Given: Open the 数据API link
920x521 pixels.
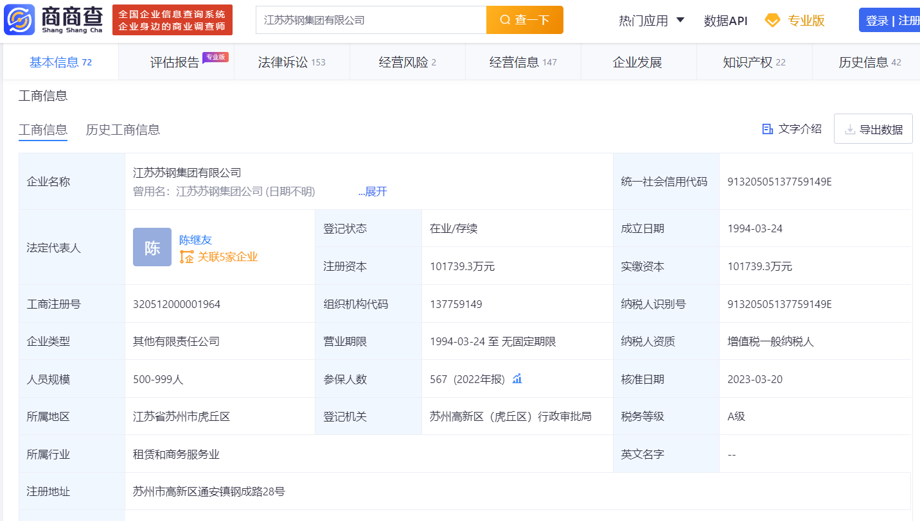Looking at the screenshot, I should [725, 21].
